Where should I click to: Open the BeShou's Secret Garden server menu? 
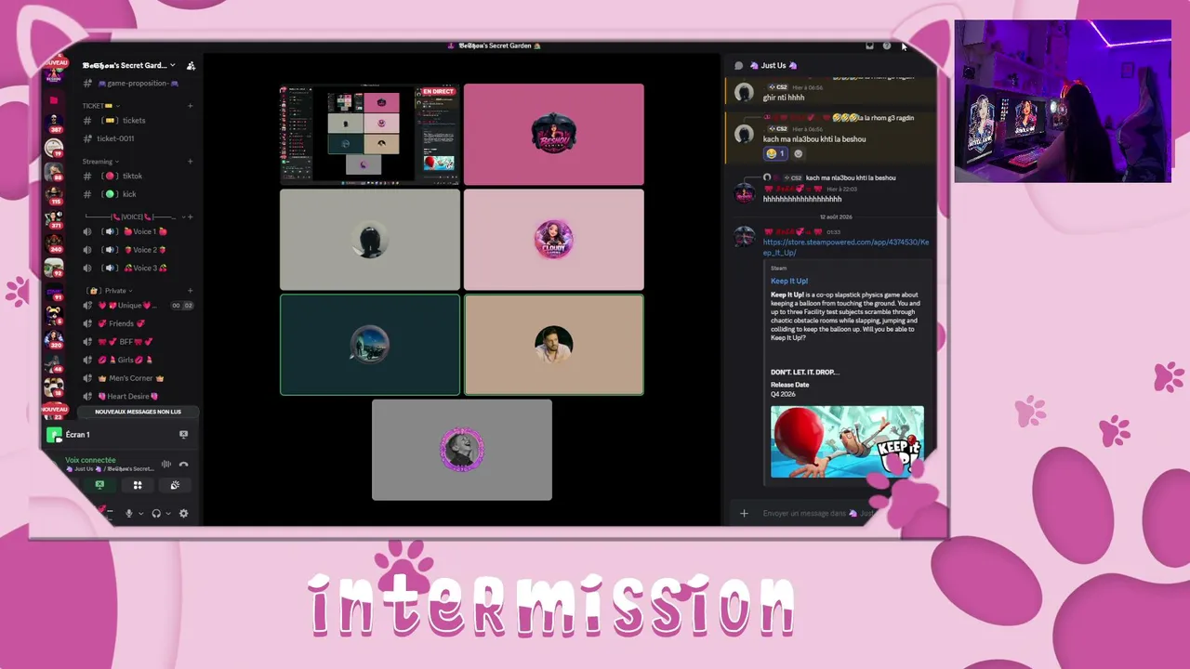pos(128,66)
